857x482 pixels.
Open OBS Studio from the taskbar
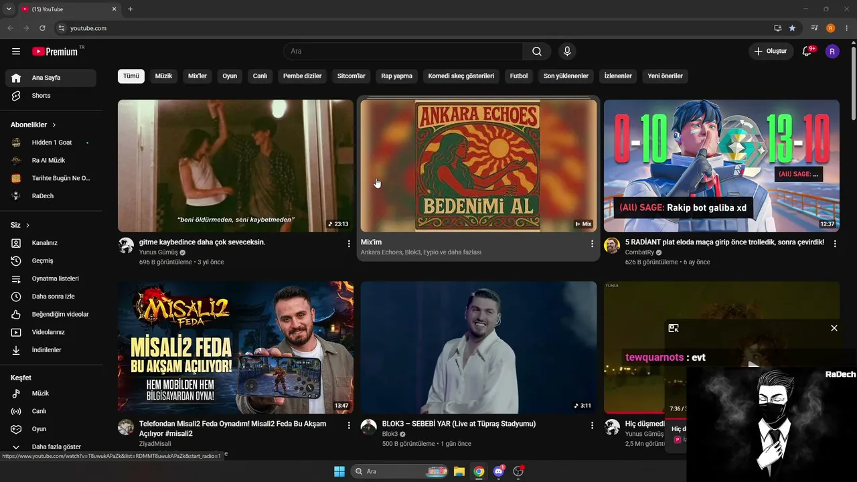[518, 471]
